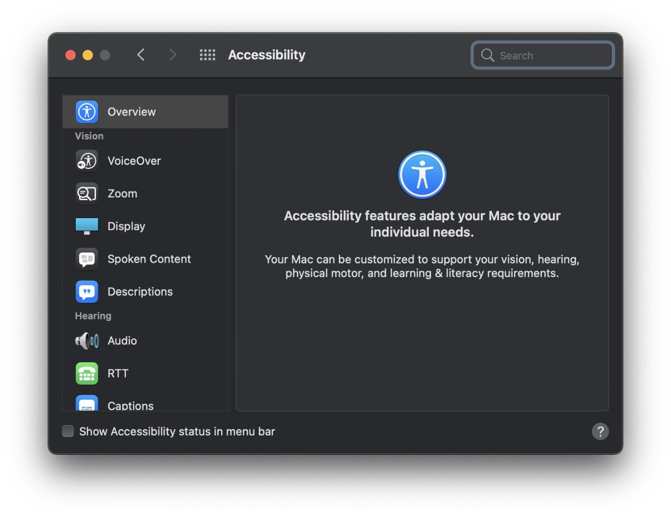
Task: Minimize the window with yellow button
Action: click(88, 55)
